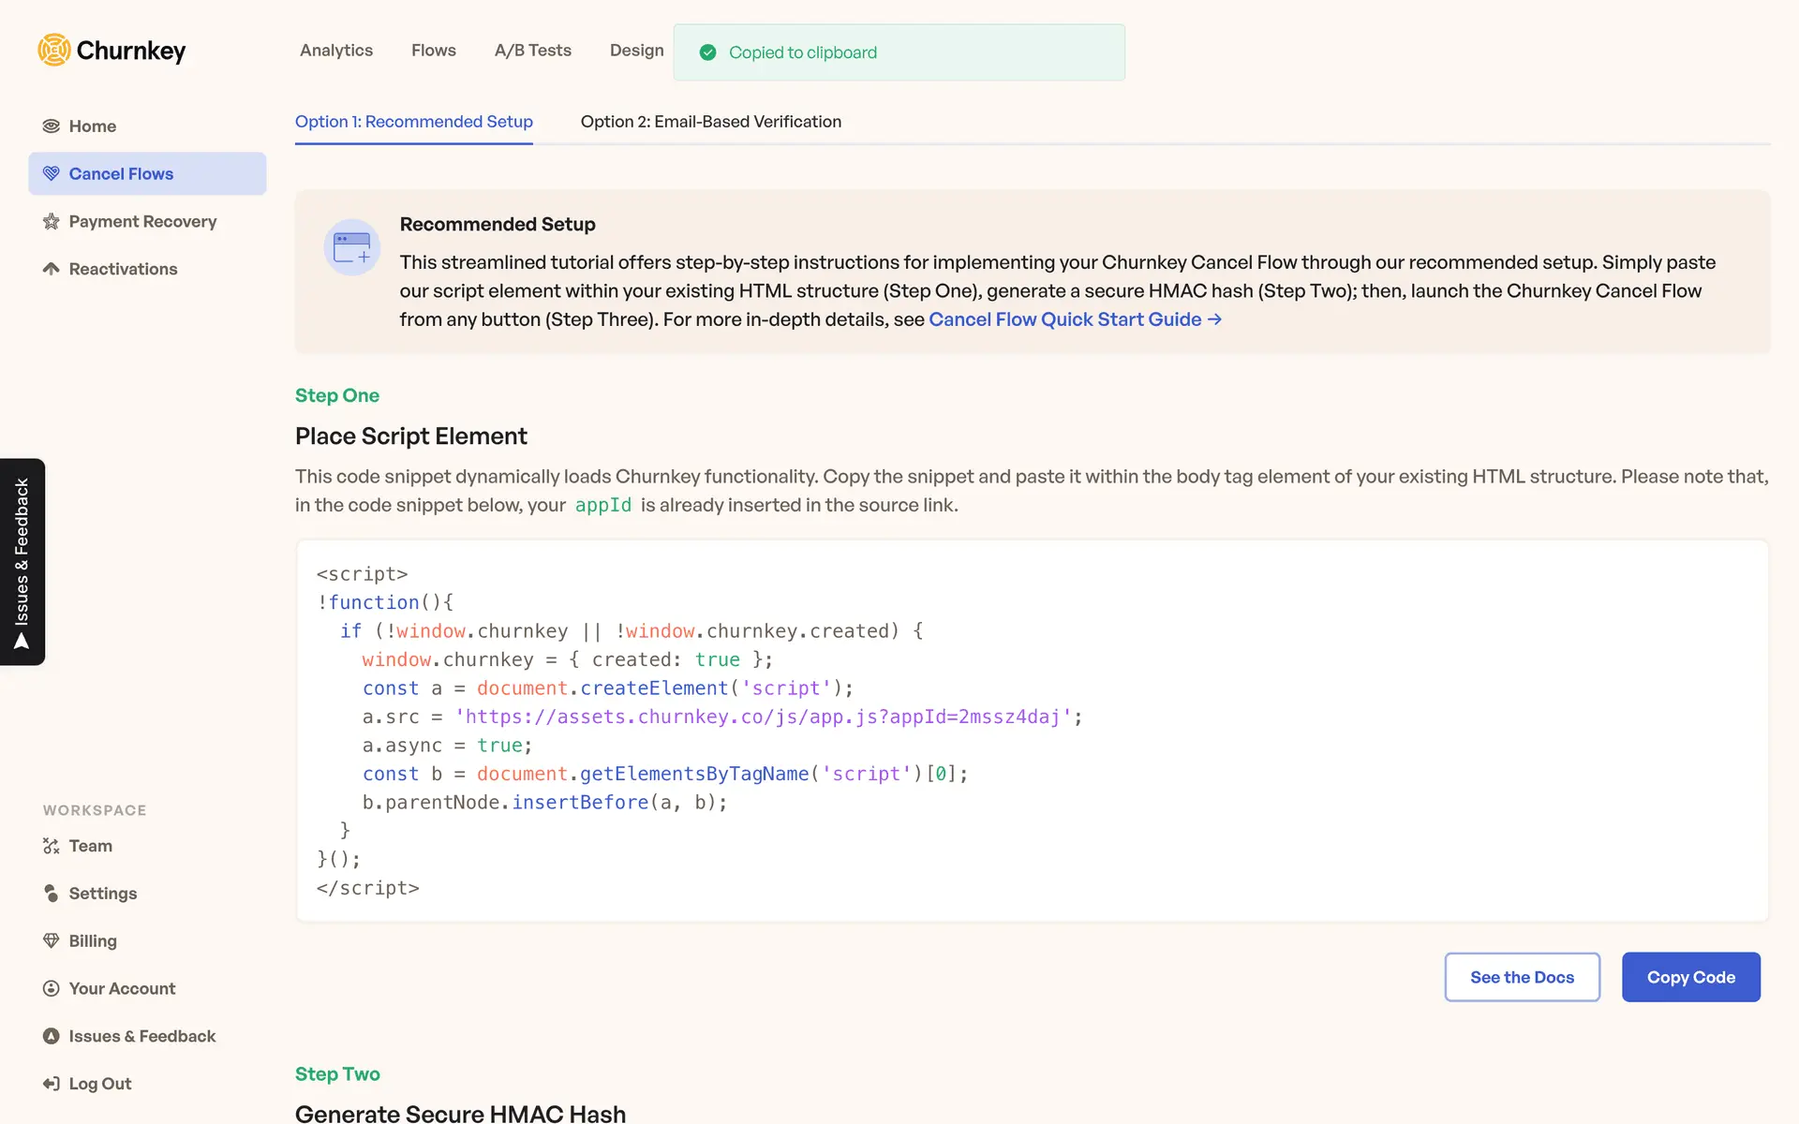Open the Cancel Flow Quick Start Guide link

(1074, 319)
